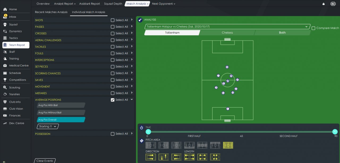This screenshot has height=163, width=340.
Task: Open the Starting 11 dropdown
Action: [48, 127]
